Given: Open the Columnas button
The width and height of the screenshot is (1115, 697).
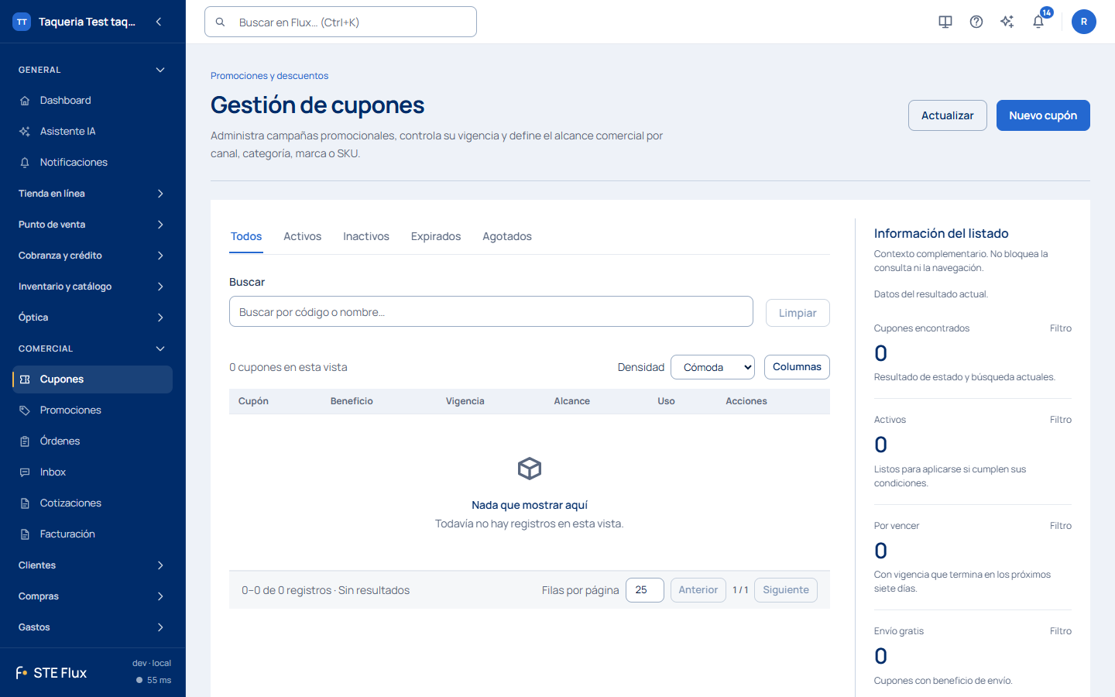Looking at the screenshot, I should (x=797, y=367).
